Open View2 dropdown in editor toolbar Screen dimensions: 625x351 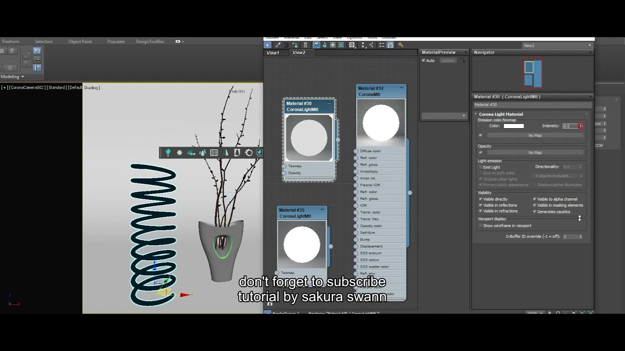(x=557, y=45)
